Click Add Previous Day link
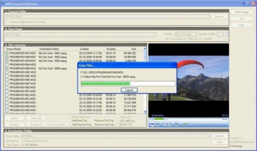 (x=82, y=125)
